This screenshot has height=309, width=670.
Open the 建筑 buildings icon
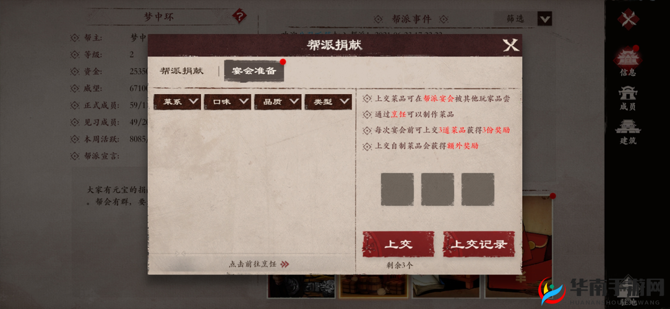coord(627,132)
